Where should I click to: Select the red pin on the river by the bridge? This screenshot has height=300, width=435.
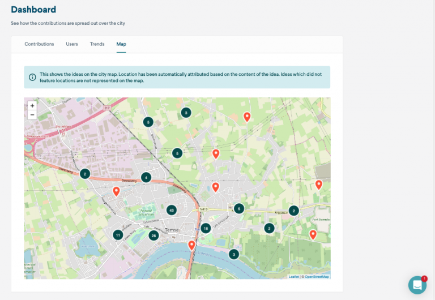(x=192, y=245)
